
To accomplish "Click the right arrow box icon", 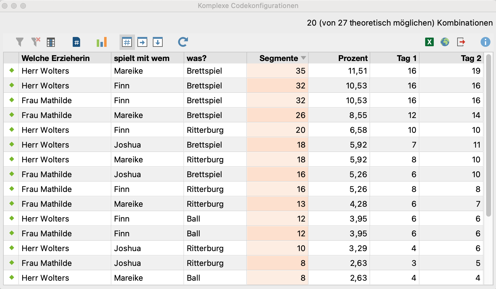I will click(142, 42).
